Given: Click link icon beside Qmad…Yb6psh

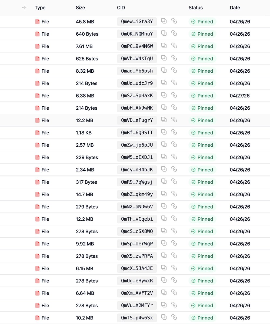Looking at the screenshot, I should point(174,70).
